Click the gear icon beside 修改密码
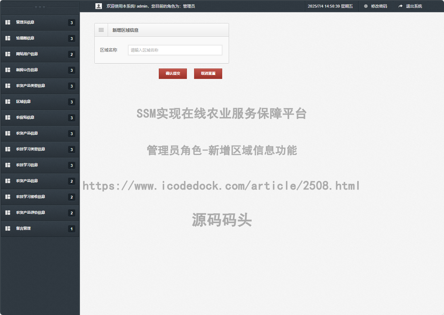Screen dimensions: 444x315 (366, 6)
